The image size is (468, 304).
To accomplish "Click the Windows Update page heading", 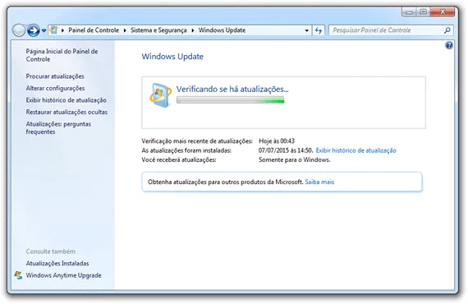I will pyautogui.click(x=172, y=57).
